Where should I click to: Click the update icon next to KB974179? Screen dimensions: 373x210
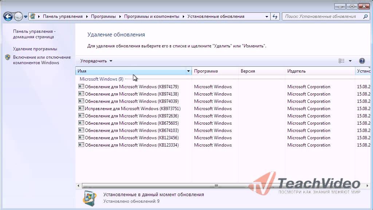coord(81,87)
